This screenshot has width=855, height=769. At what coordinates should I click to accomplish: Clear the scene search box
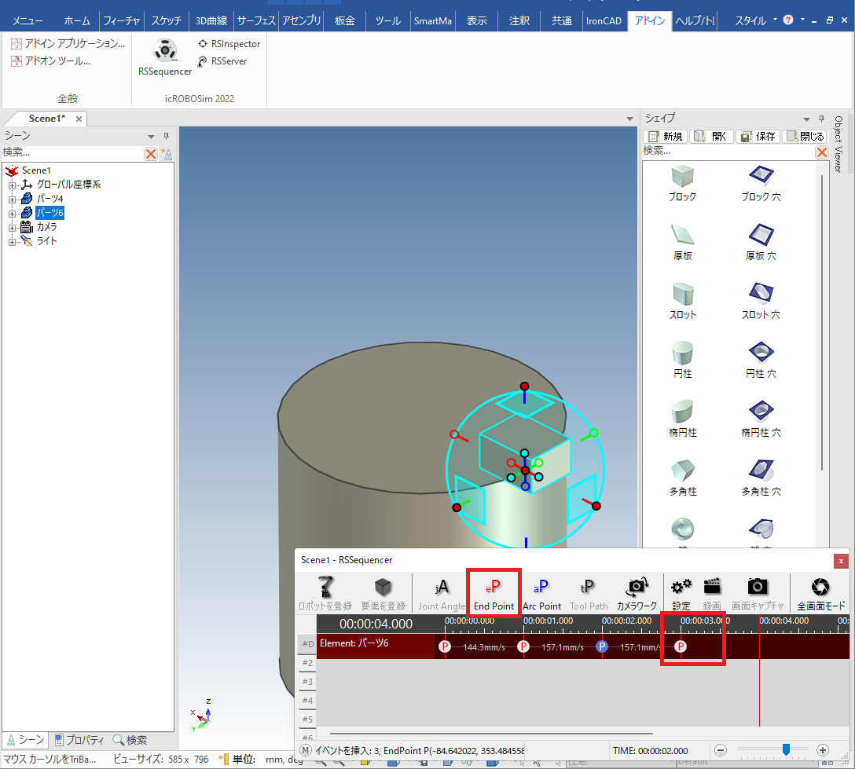click(x=150, y=153)
